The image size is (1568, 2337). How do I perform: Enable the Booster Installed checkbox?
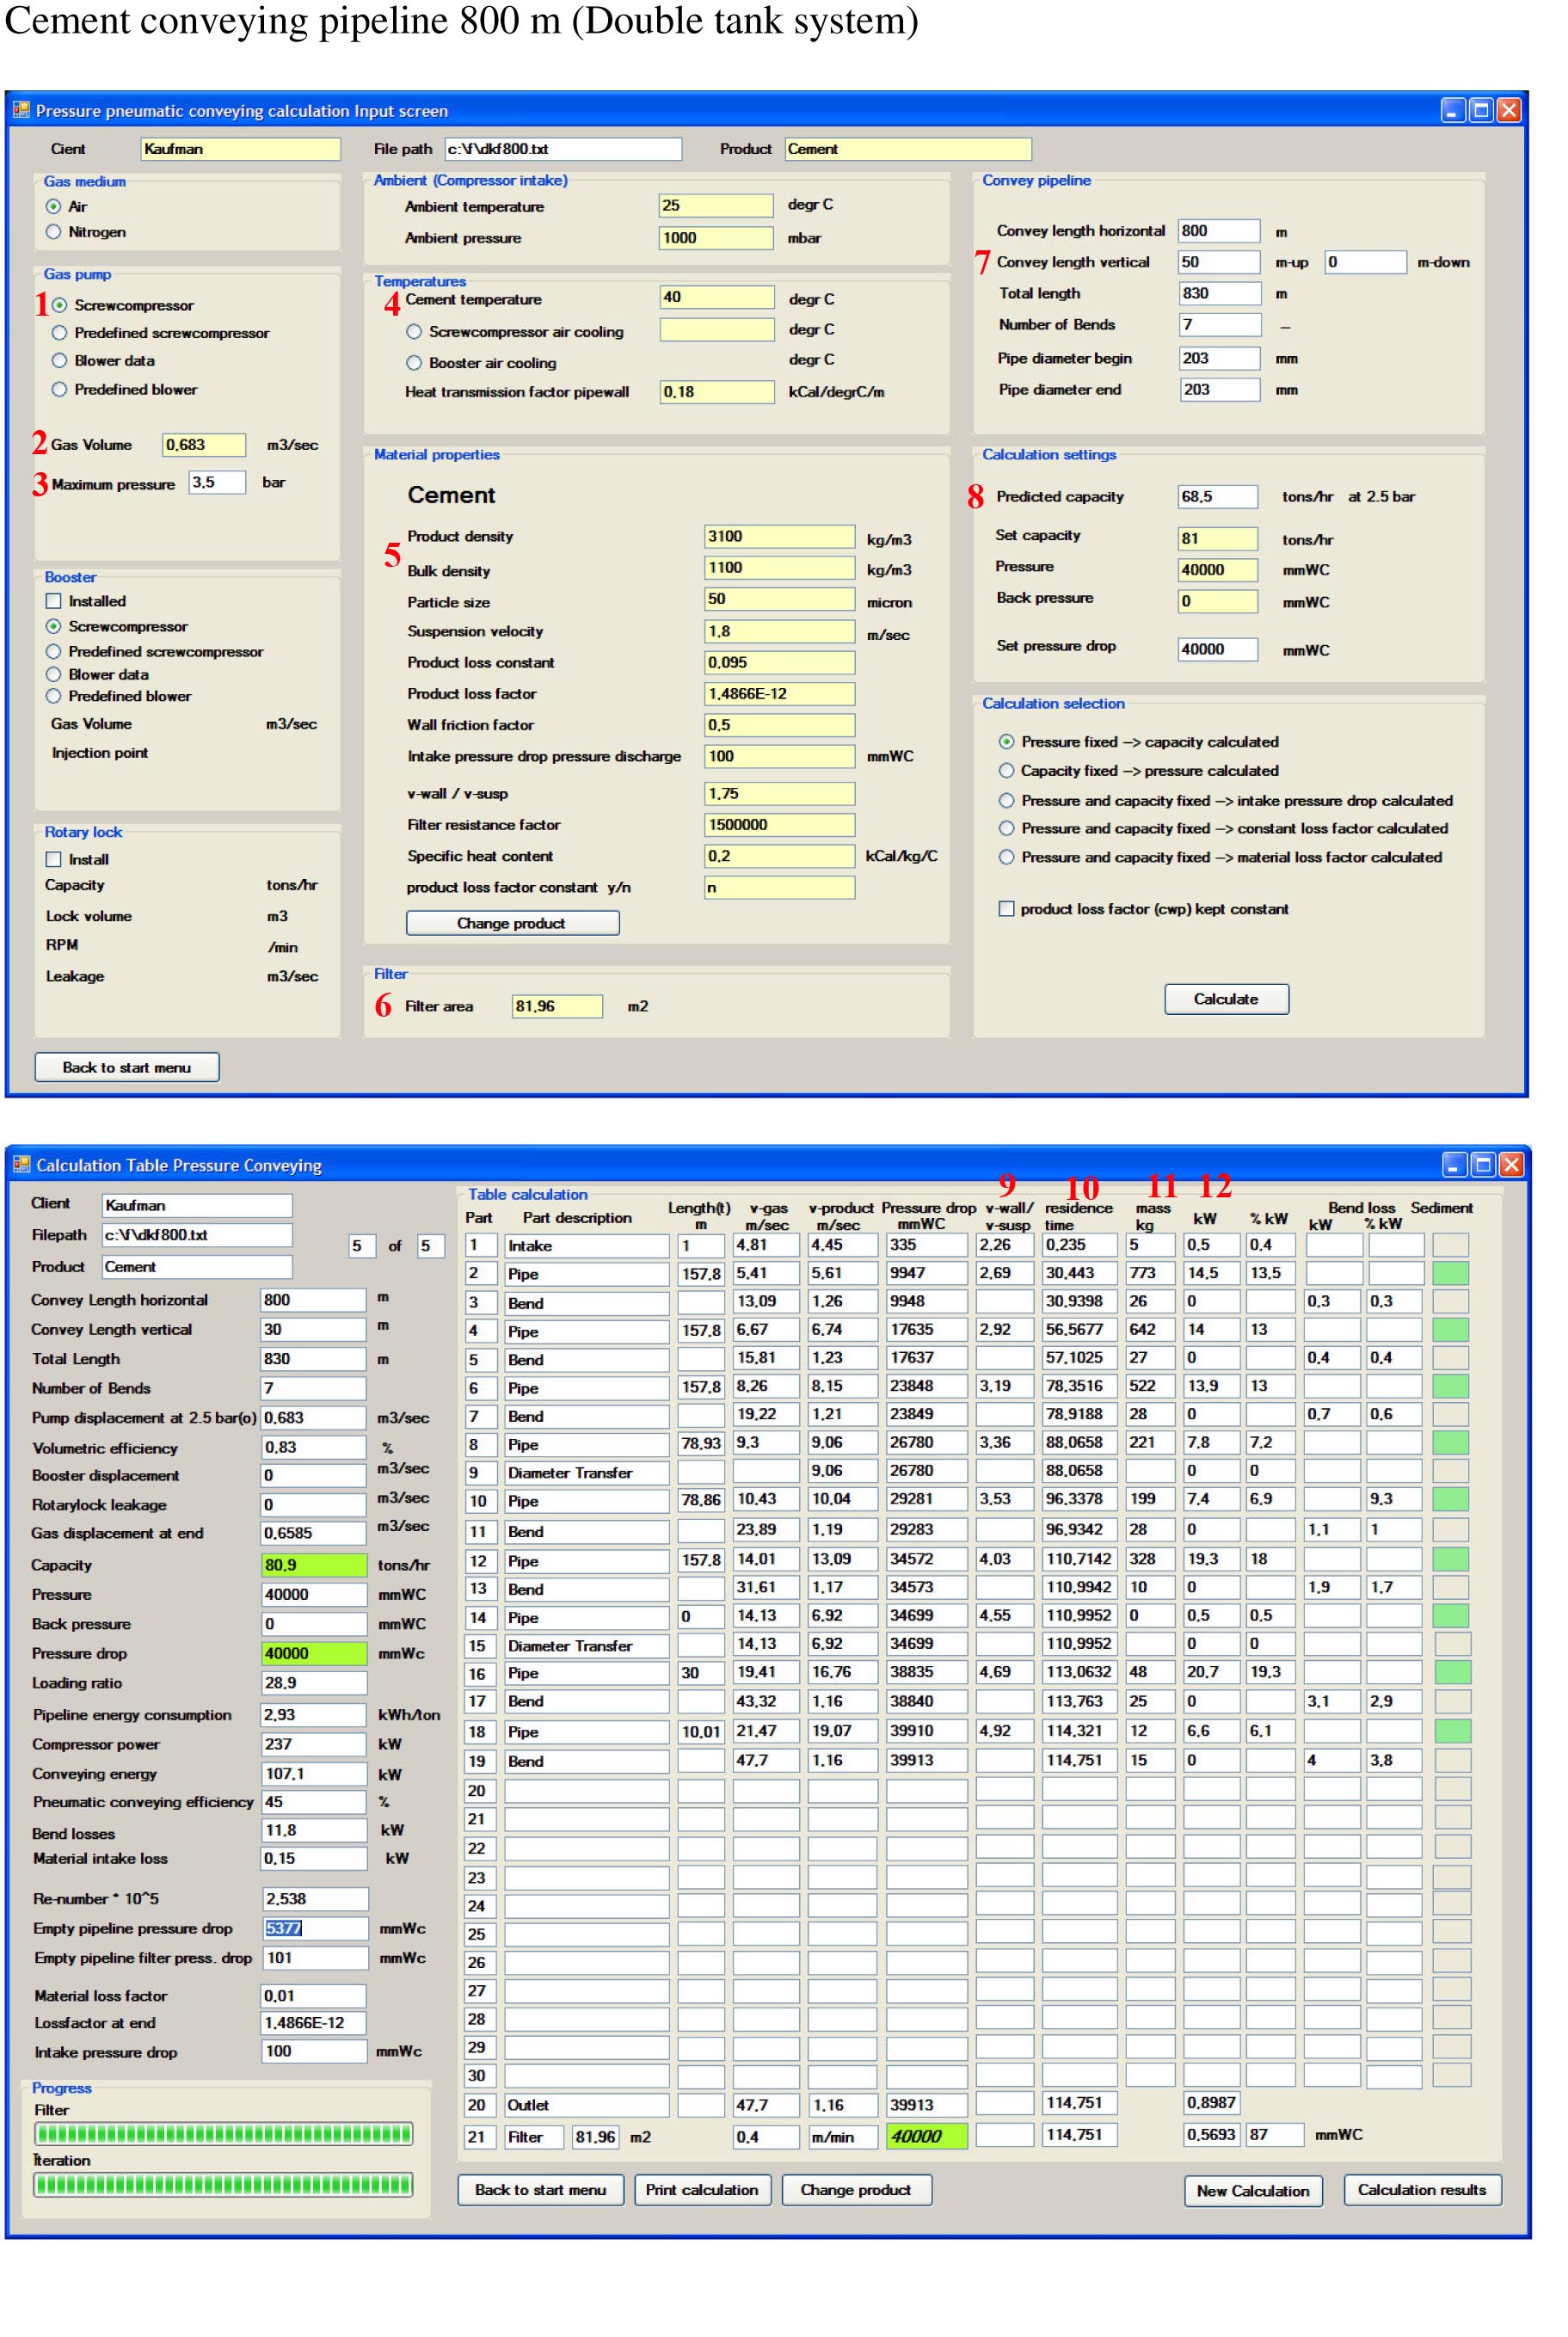click(x=54, y=601)
